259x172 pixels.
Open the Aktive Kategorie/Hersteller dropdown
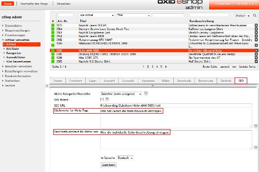click(x=121, y=94)
